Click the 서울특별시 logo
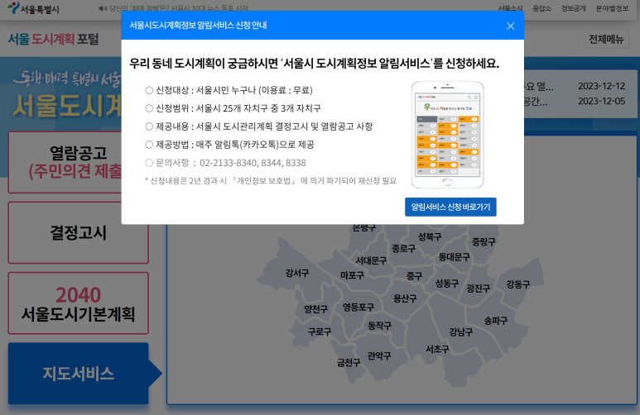Viewport: 640px width, 415px height. tap(33, 8)
